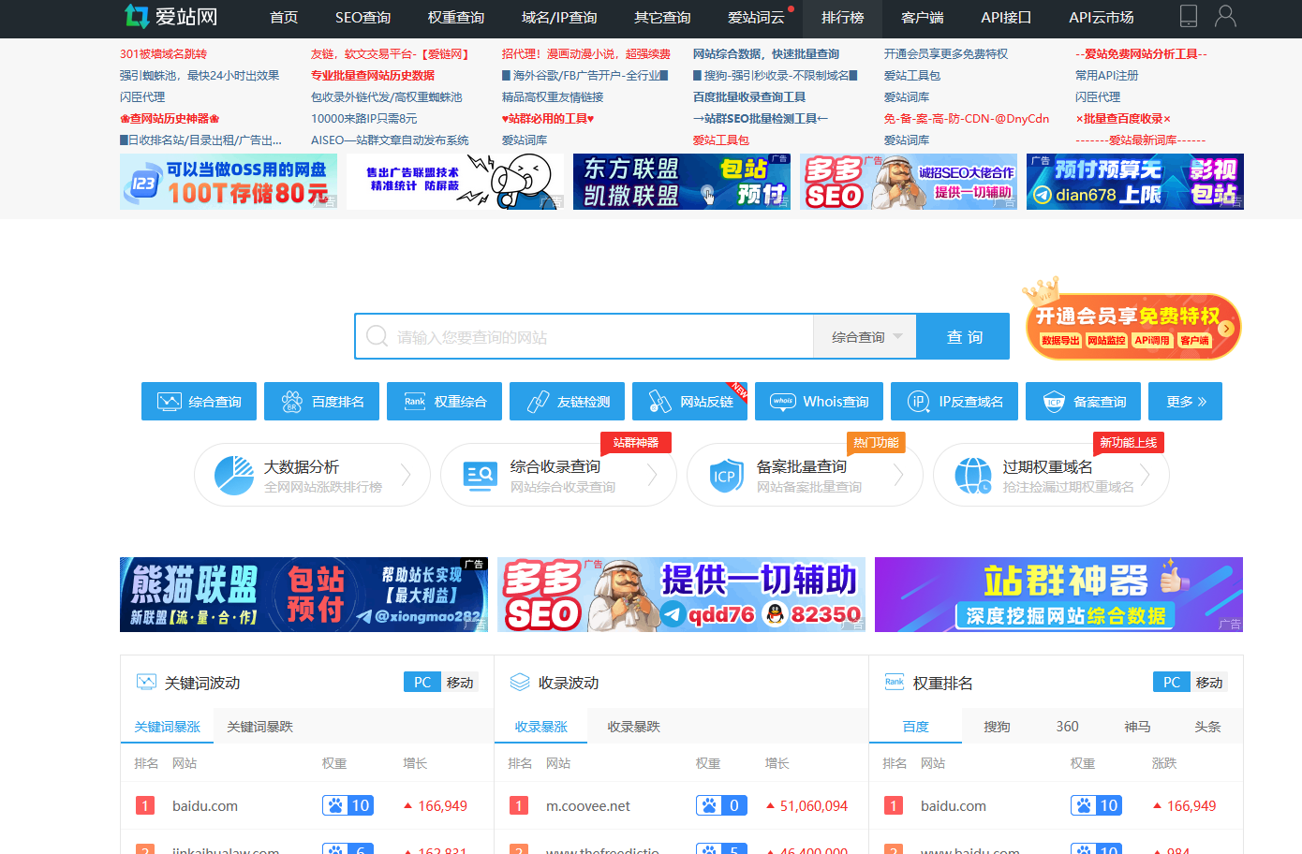
Task: Click the 综合收录查询 search-list icon
Action: tap(481, 476)
